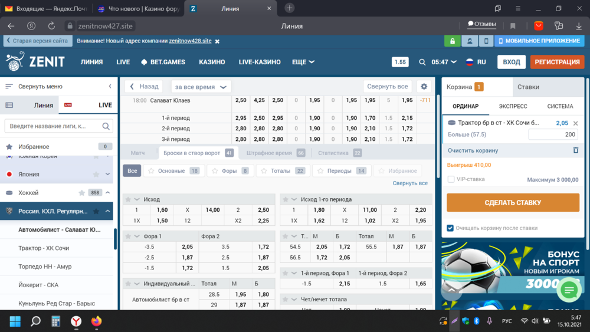Toggle star on Россия. КХЛ league
This screenshot has width=590, height=332.
click(96, 211)
